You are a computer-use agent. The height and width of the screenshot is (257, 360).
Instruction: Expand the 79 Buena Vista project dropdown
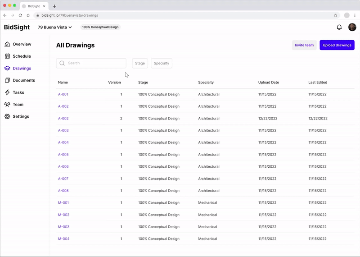pyautogui.click(x=55, y=27)
